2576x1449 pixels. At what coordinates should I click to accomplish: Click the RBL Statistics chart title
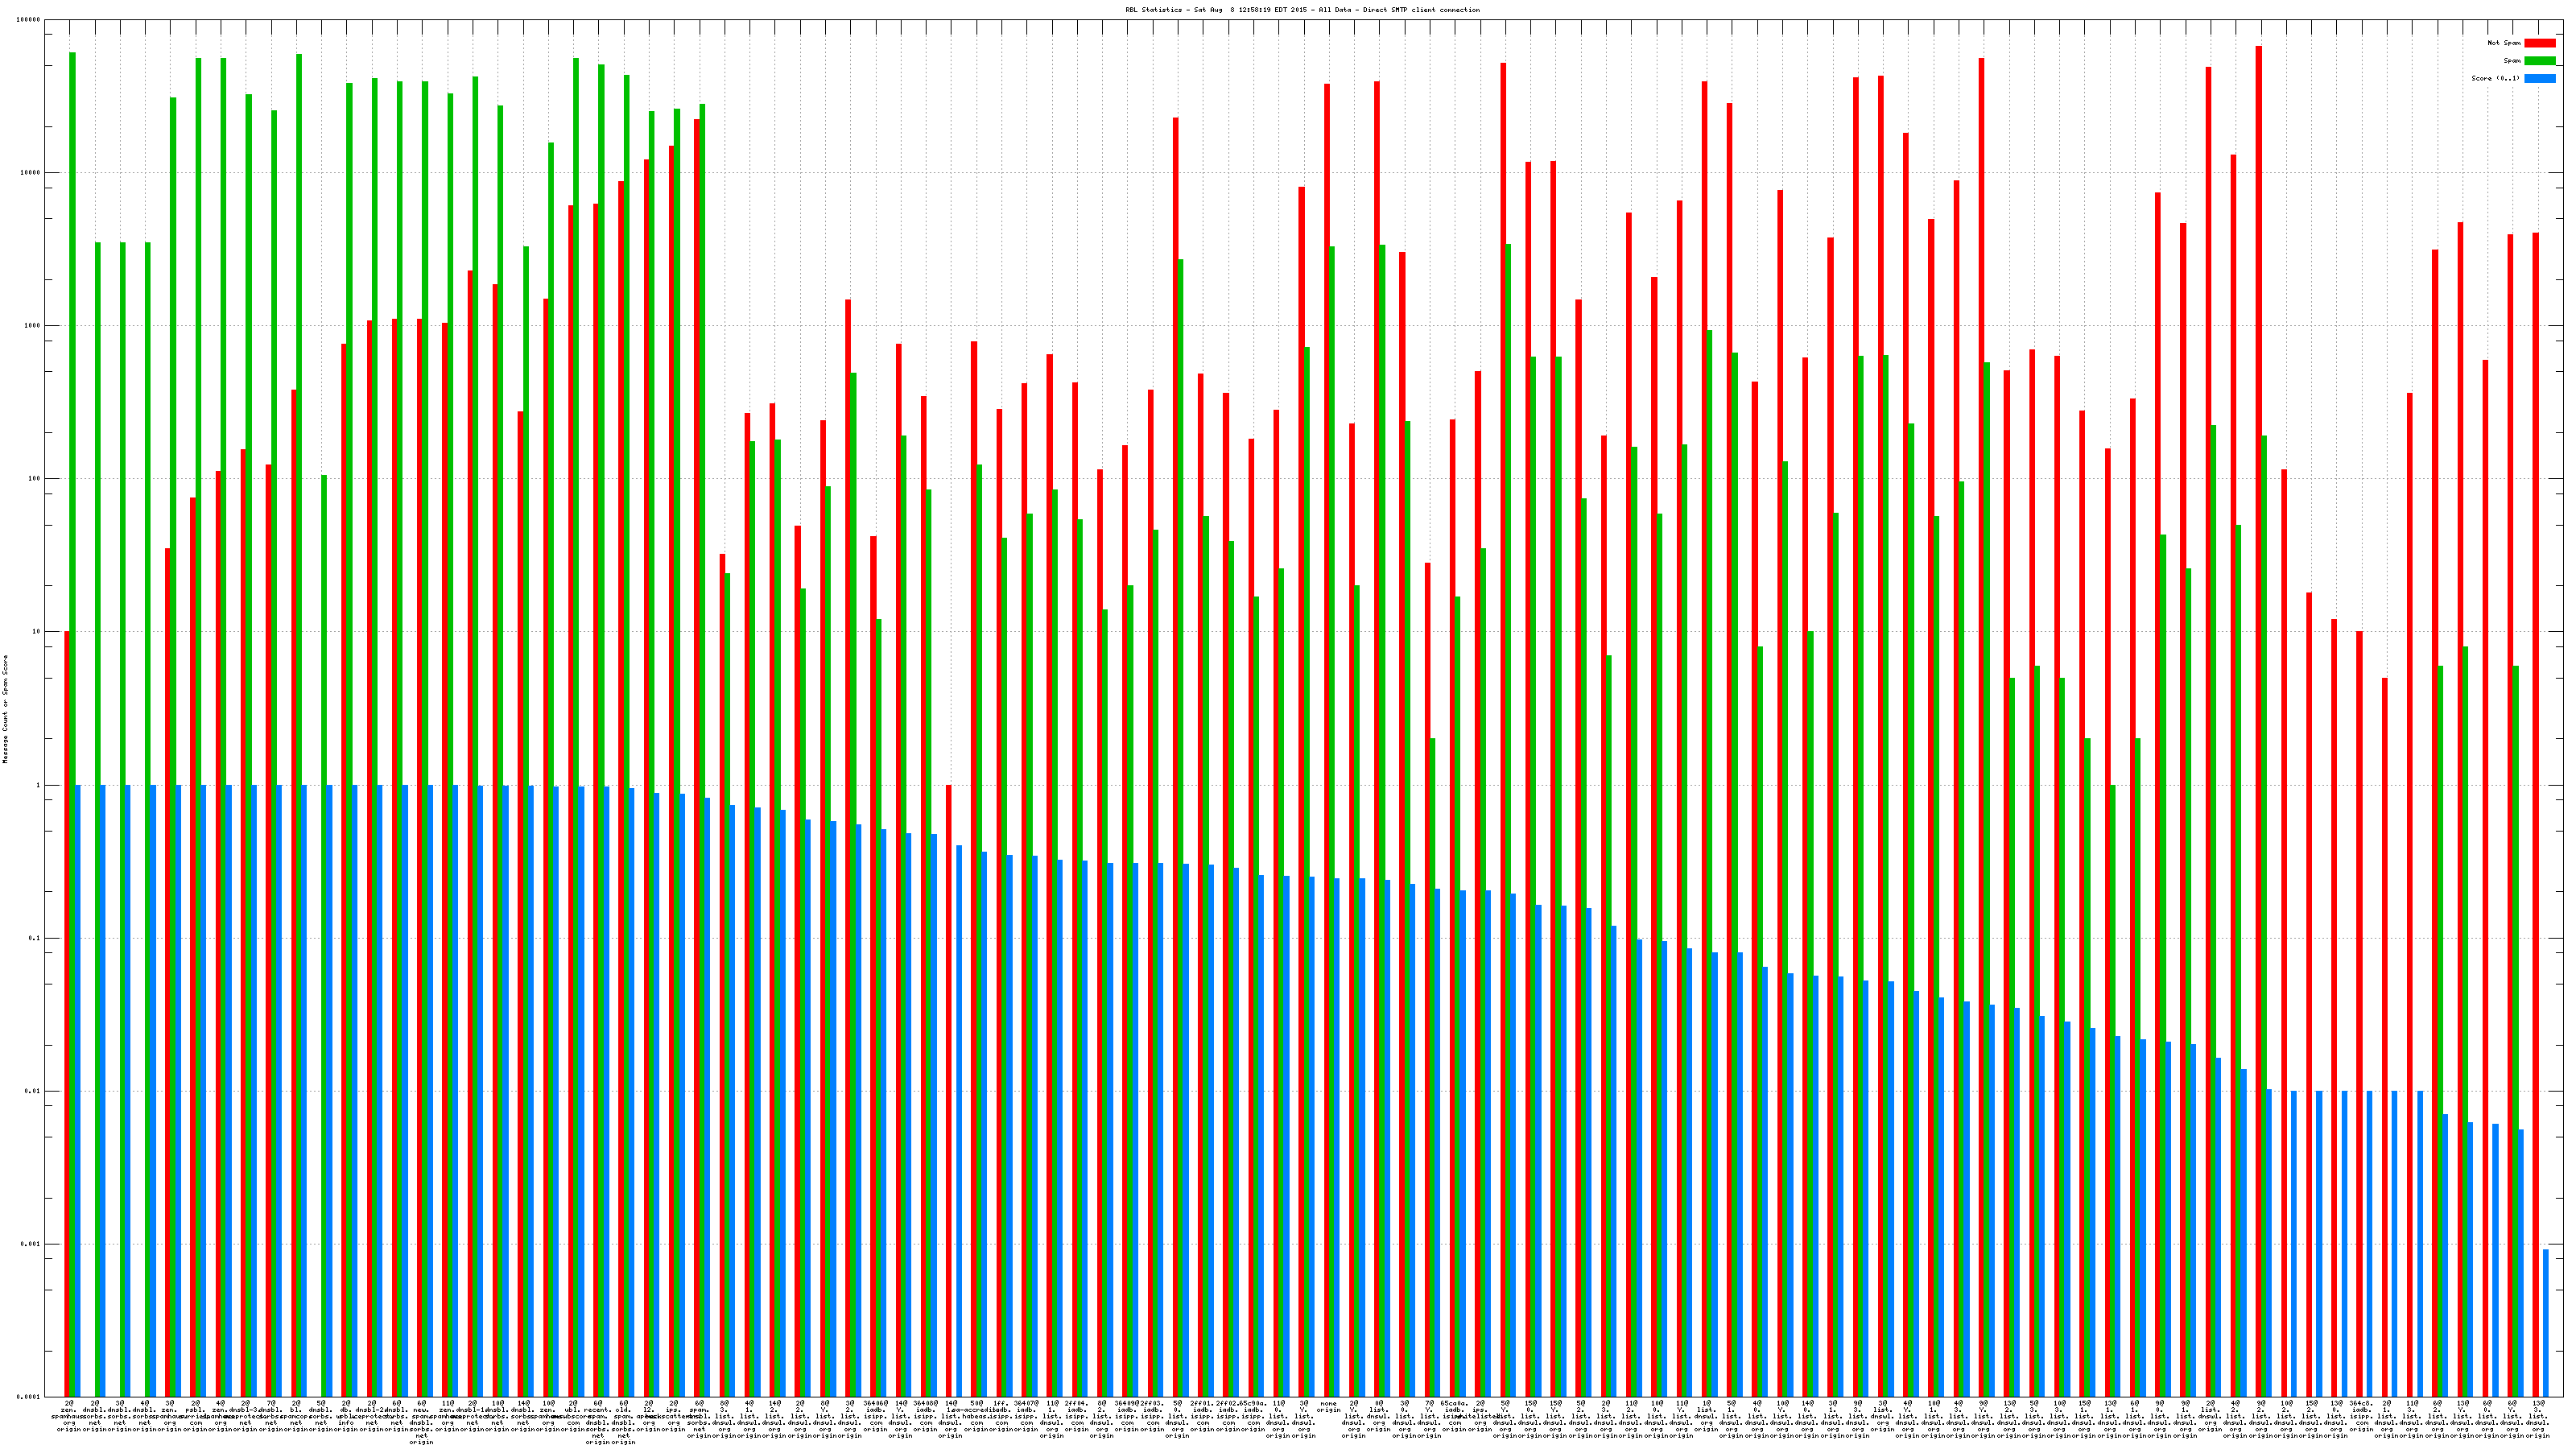click(x=1302, y=10)
